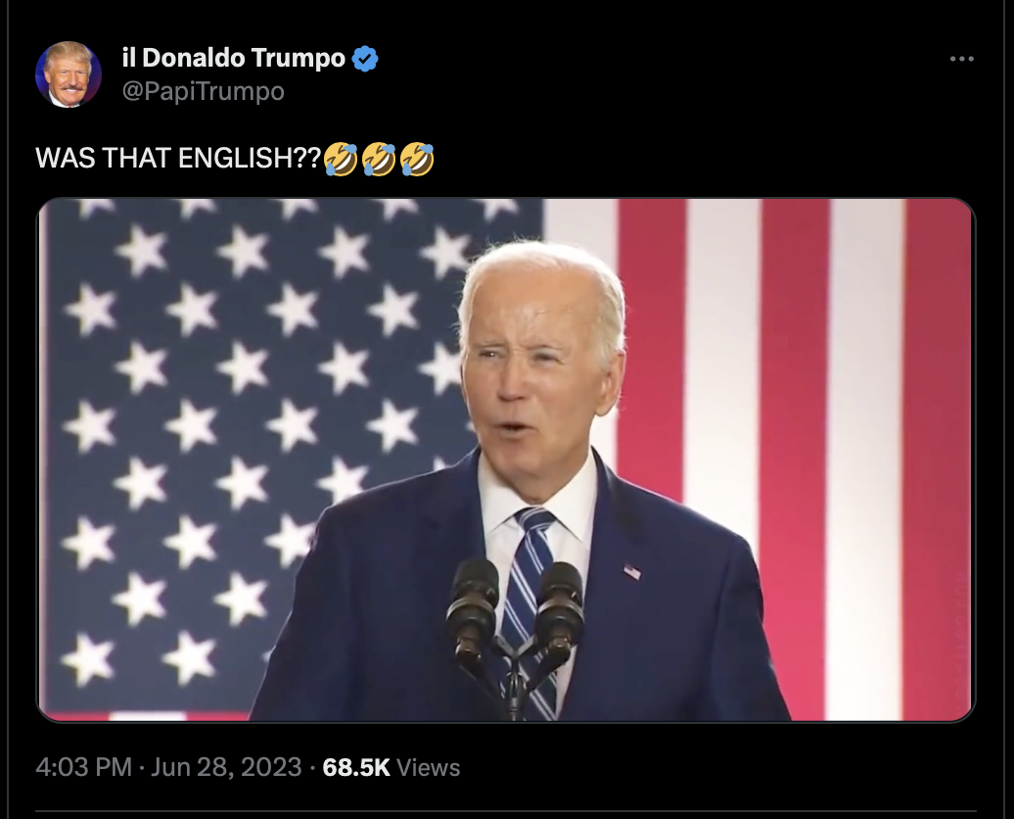This screenshot has width=1014, height=819.
Task: Open the il Donaldo Trumpo display name
Action: [x=234, y=58]
